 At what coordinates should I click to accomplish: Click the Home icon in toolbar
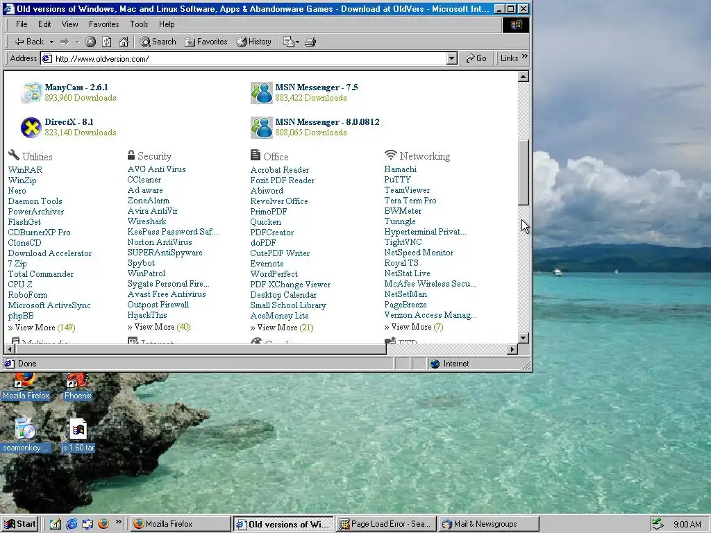pos(124,42)
